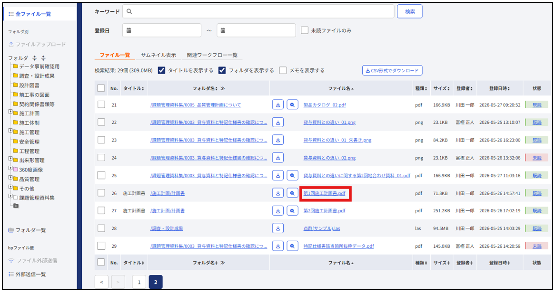This screenshot has height=293, width=555.
Task: Expand the 施工管理 folder
Action: 10,131
